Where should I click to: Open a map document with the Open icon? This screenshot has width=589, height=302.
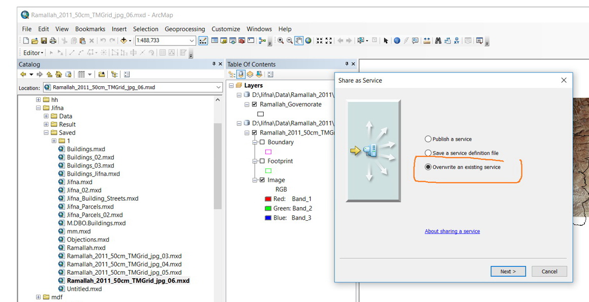click(x=35, y=41)
